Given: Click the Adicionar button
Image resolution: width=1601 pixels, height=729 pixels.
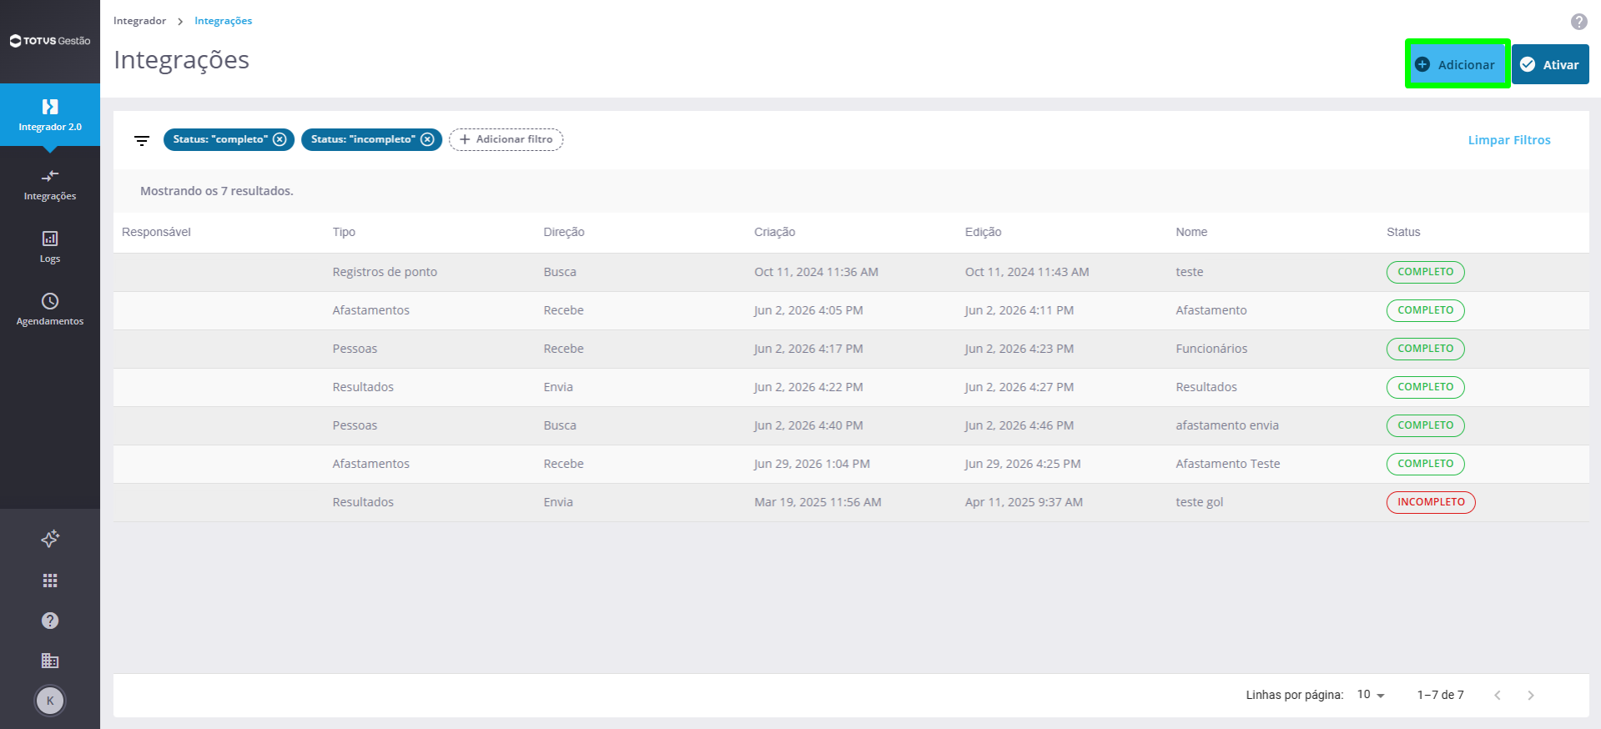Looking at the screenshot, I should tap(1458, 64).
